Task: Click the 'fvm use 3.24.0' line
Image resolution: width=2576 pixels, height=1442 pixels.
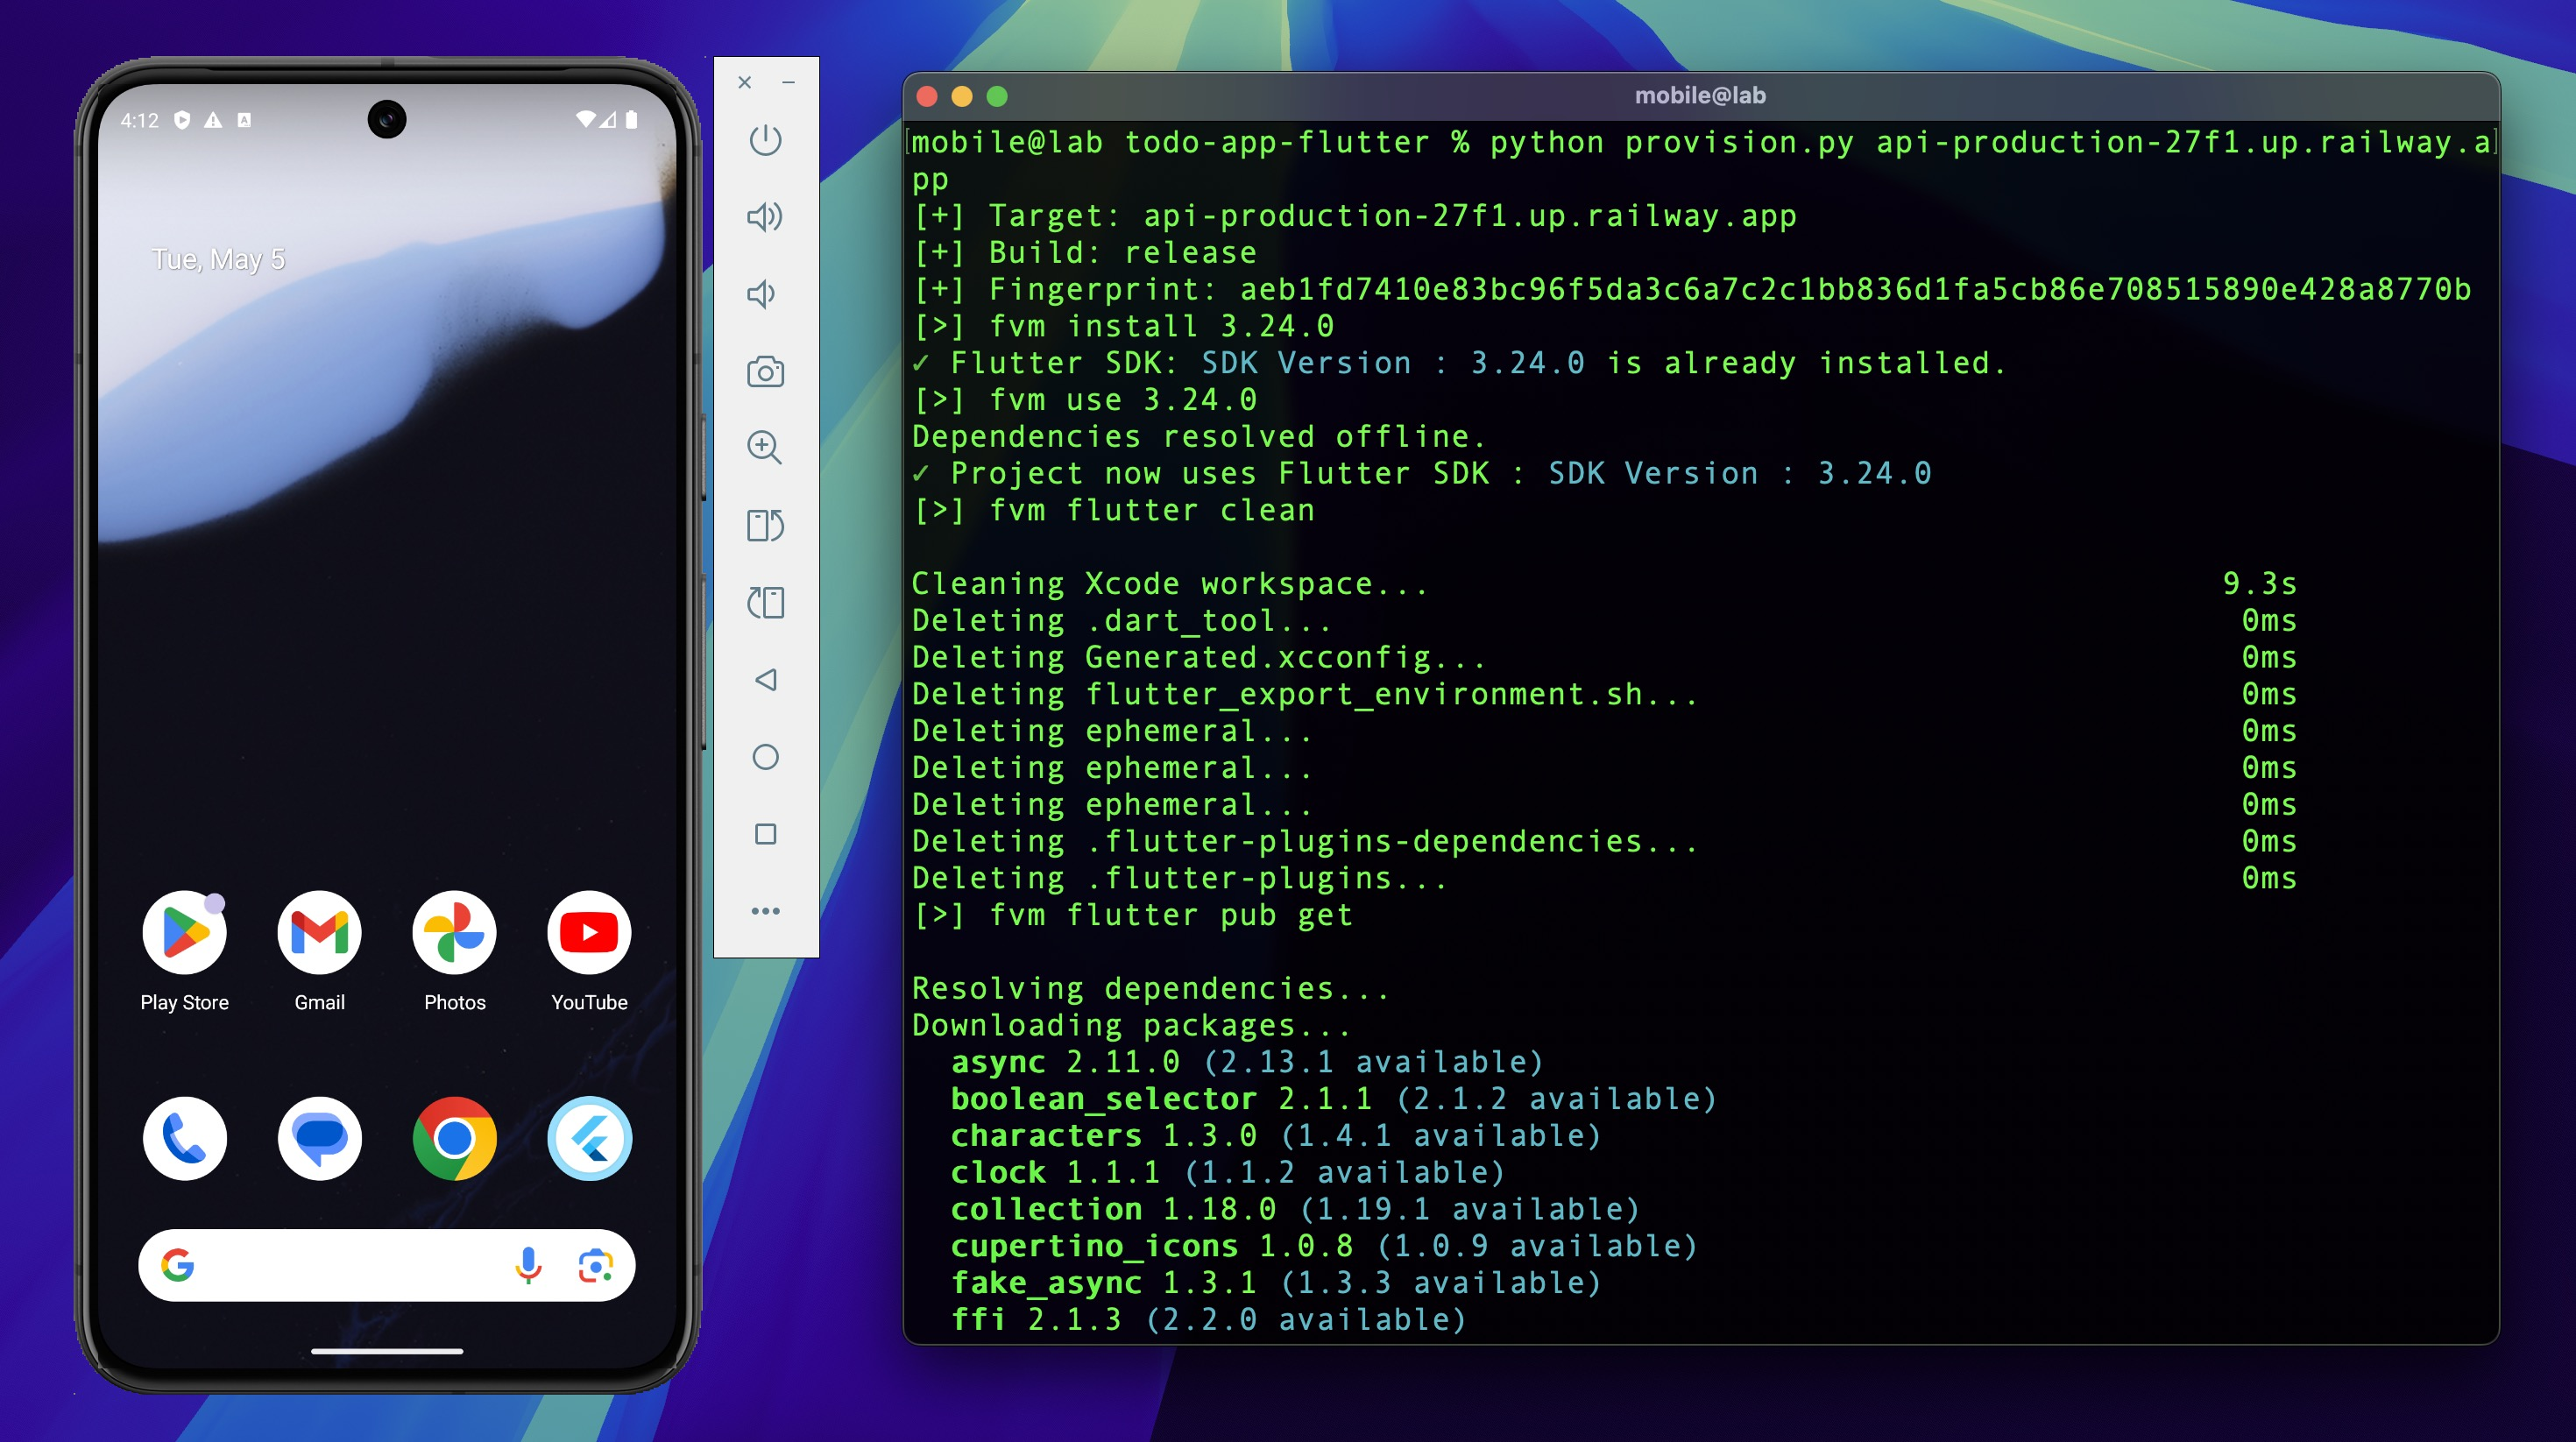Action: [1085, 399]
